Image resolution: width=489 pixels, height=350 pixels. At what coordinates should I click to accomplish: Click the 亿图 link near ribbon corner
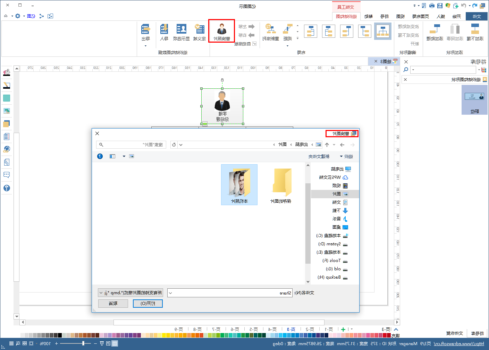[x=31, y=16]
